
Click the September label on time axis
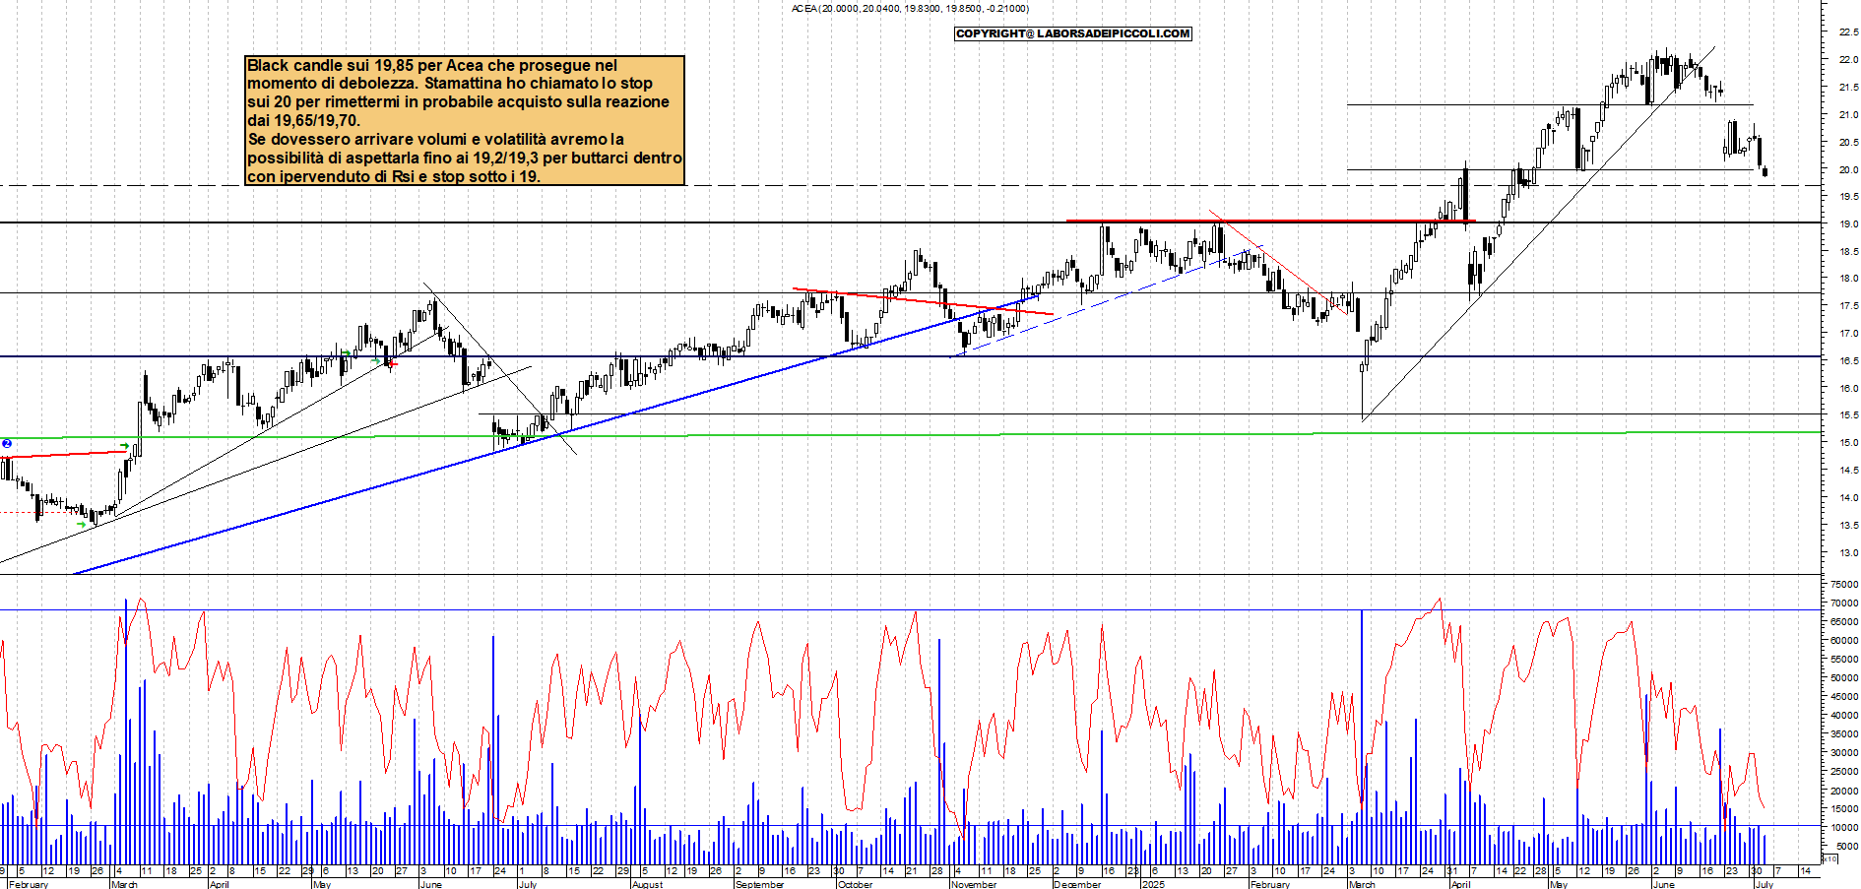pos(759,884)
